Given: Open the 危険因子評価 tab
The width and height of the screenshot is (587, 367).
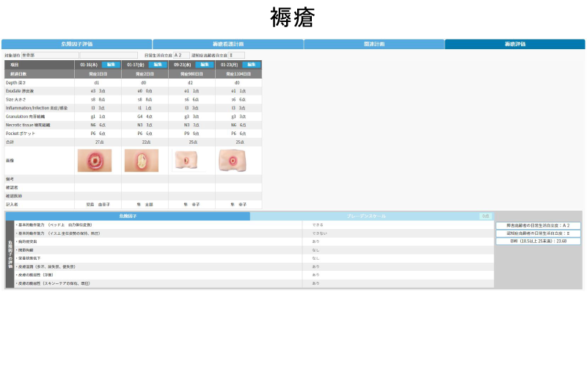Looking at the screenshot, I should [x=77, y=44].
